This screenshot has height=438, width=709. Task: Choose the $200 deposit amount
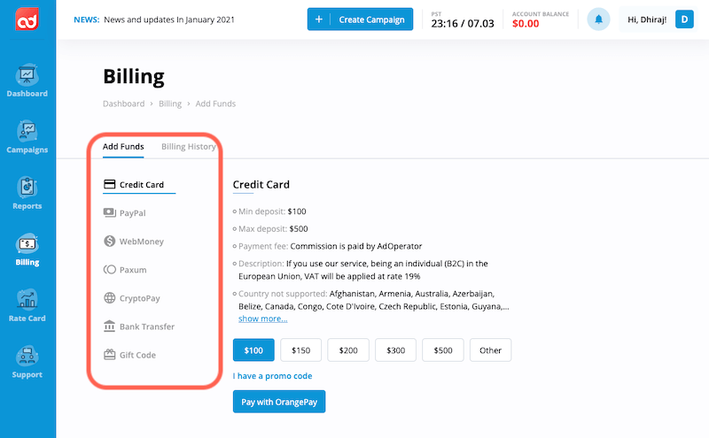tap(348, 350)
